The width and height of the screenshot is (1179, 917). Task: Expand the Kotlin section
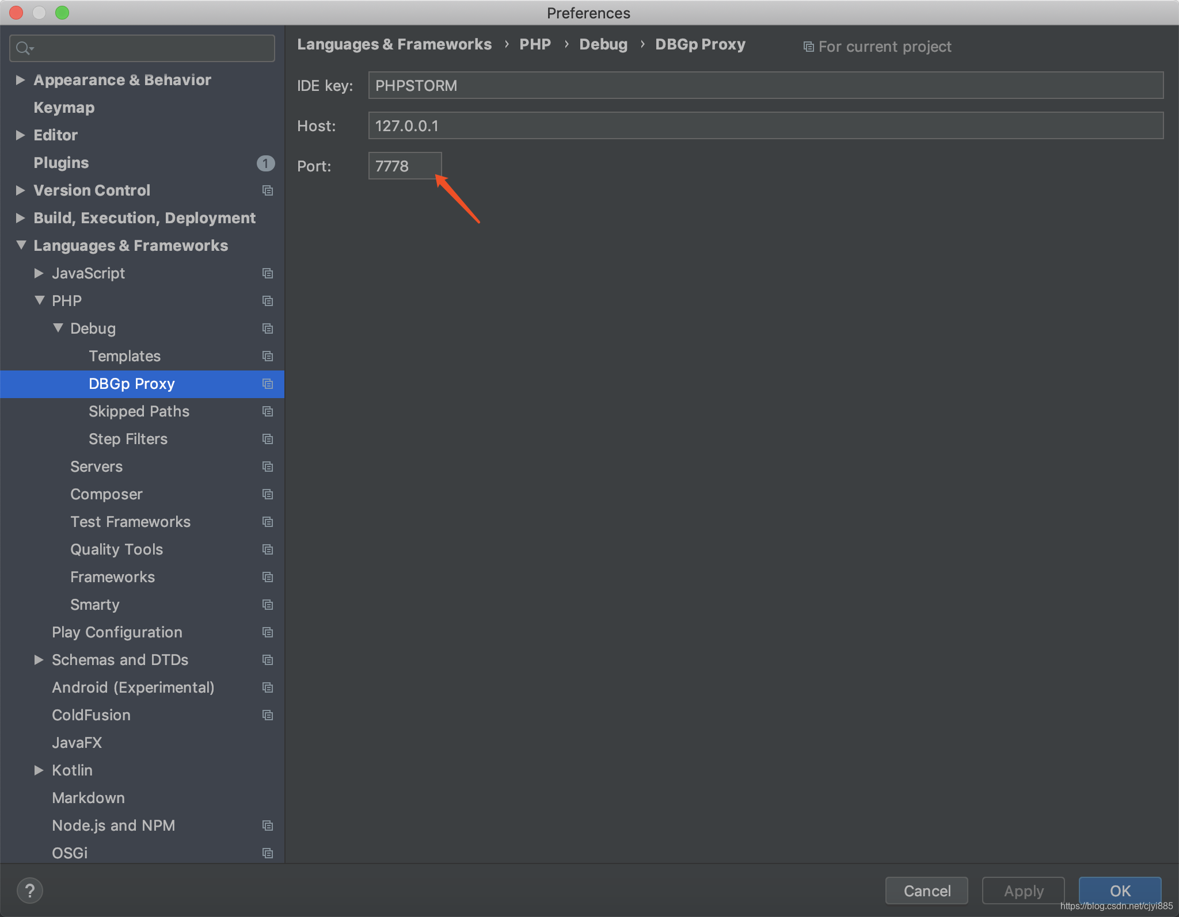click(x=39, y=770)
